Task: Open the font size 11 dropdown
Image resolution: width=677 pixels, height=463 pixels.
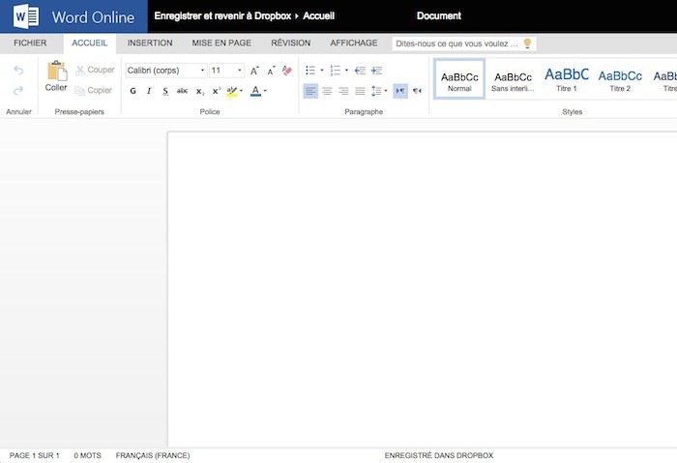Action: point(227,71)
